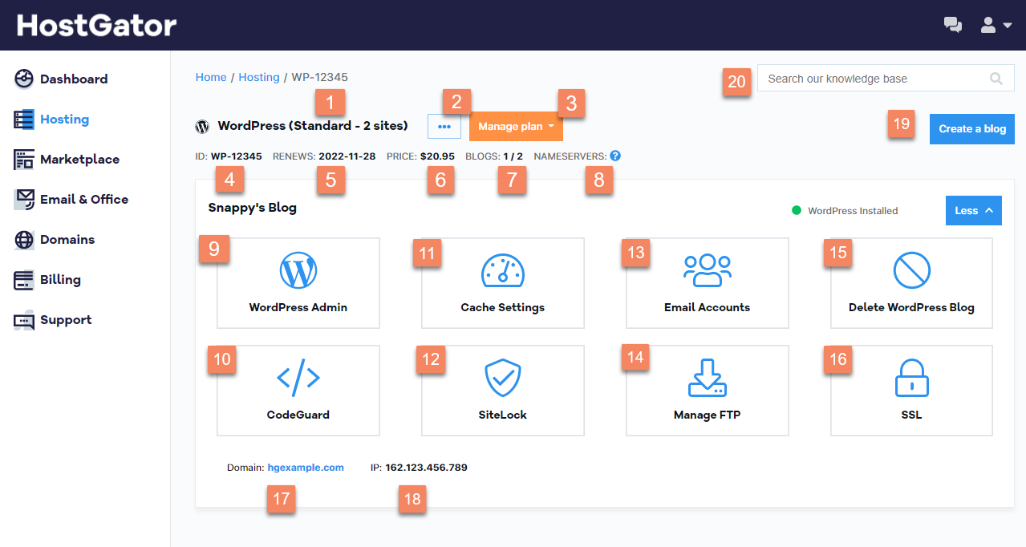
Task: Open the Email Accounts people tile
Action: pyautogui.click(x=708, y=283)
